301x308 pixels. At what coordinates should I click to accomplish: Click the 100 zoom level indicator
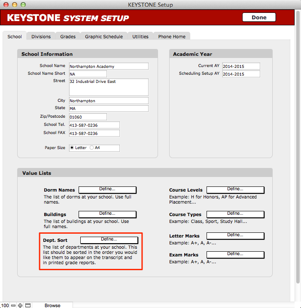pyautogui.click(x=5, y=305)
